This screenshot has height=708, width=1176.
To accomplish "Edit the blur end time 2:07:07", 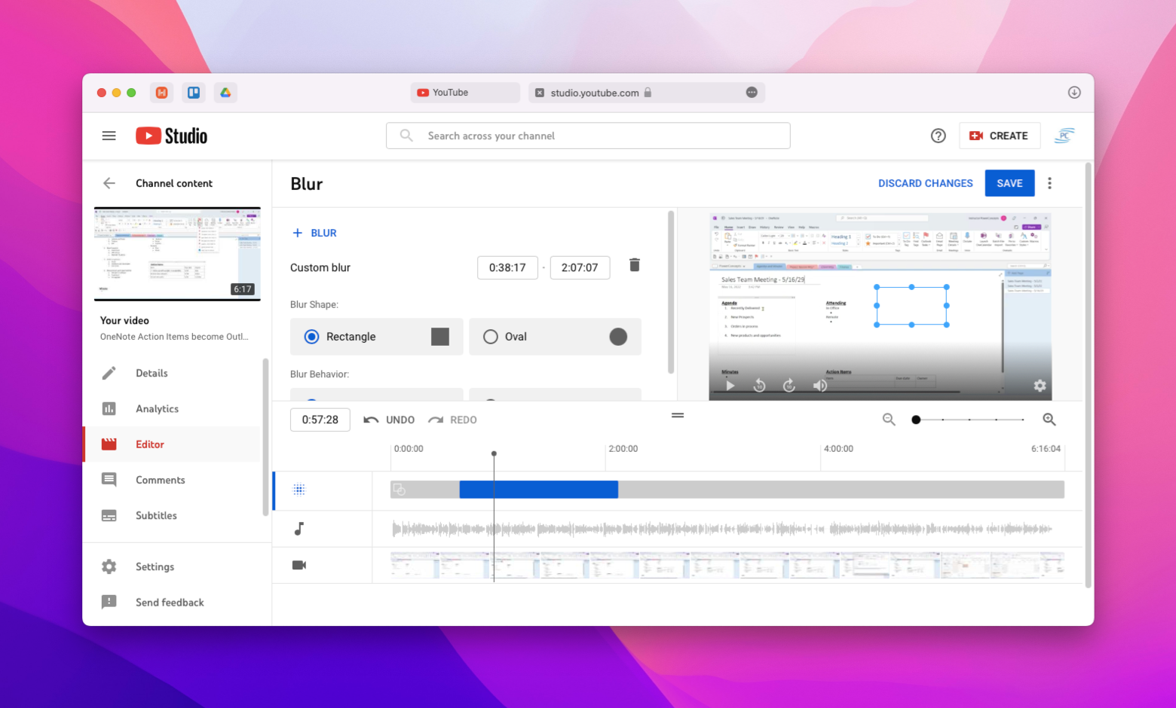I will (x=580, y=267).
